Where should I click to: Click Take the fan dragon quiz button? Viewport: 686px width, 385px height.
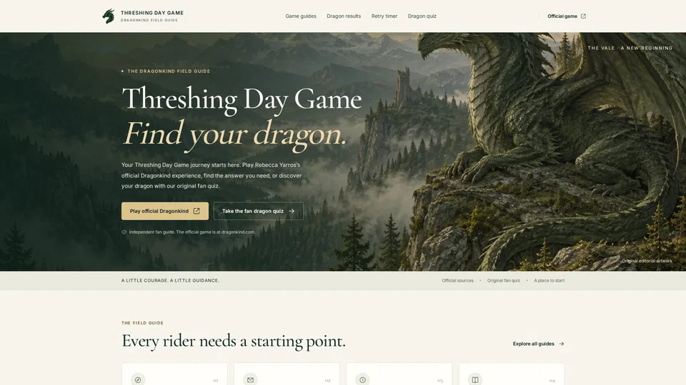tap(258, 211)
